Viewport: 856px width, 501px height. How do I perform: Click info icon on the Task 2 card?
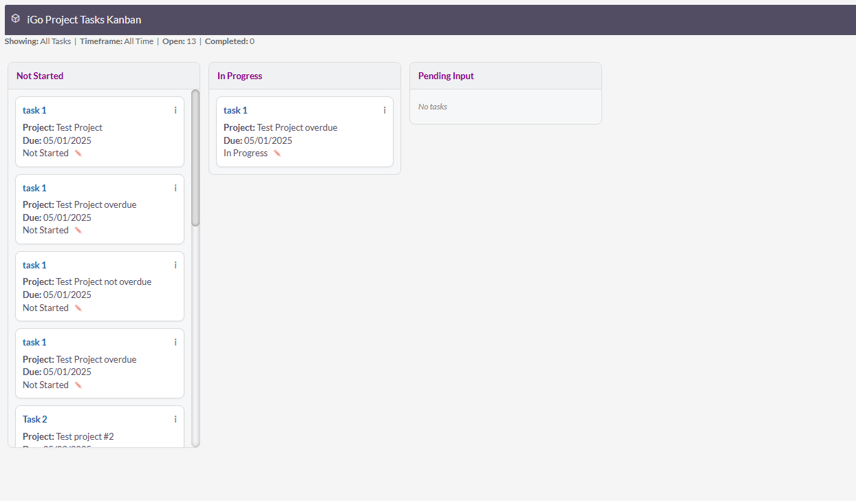click(x=175, y=419)
